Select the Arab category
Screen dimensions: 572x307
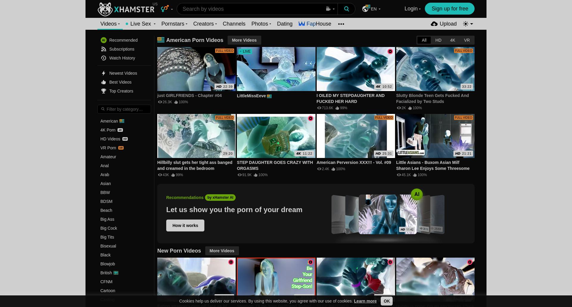105,175
